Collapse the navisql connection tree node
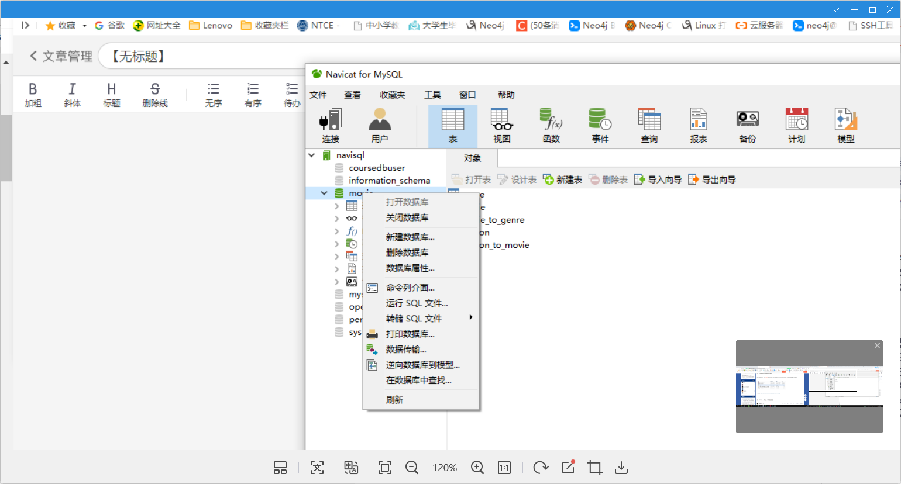901x484 pixels. [x=312, y=155]
